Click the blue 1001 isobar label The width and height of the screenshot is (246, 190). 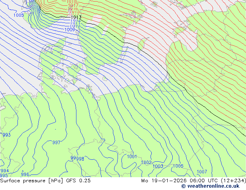tap(132, 156)
